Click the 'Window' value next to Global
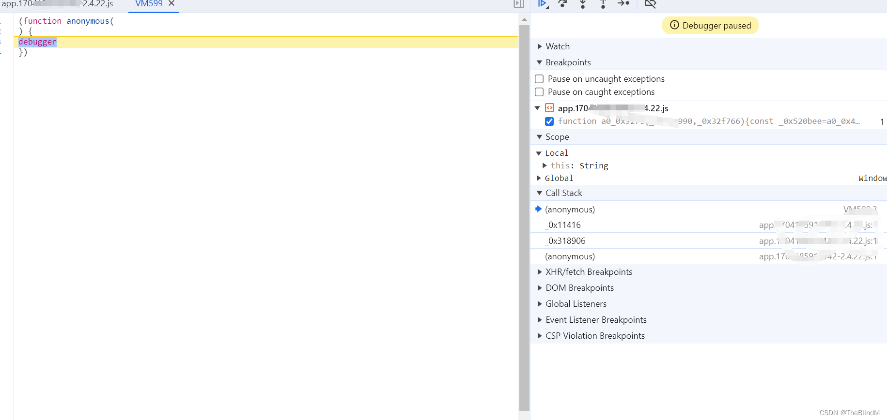 pos(872,178)
